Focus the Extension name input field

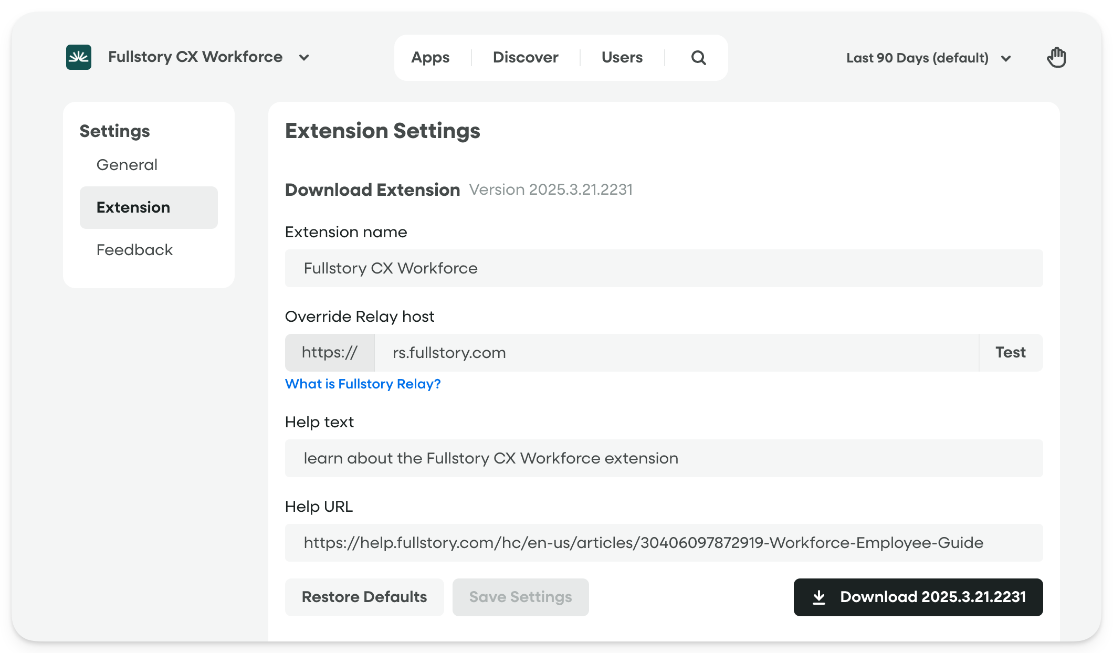664,268
